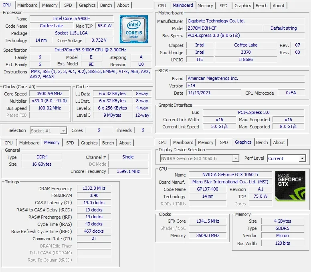Click the GPU Code Name GP107-400 field
Viewport: 311px width, 272px height.
207,189
